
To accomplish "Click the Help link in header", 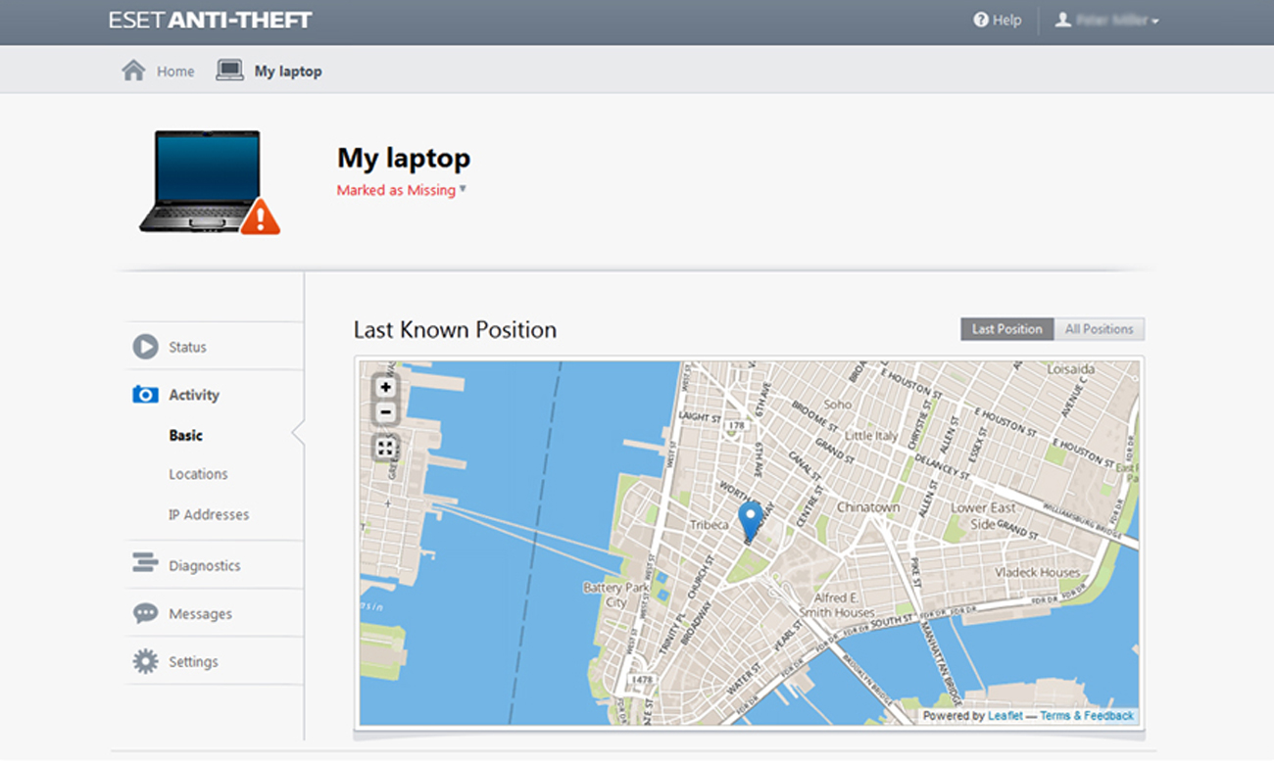I will pyautogui.click(x=1006, y=20).
